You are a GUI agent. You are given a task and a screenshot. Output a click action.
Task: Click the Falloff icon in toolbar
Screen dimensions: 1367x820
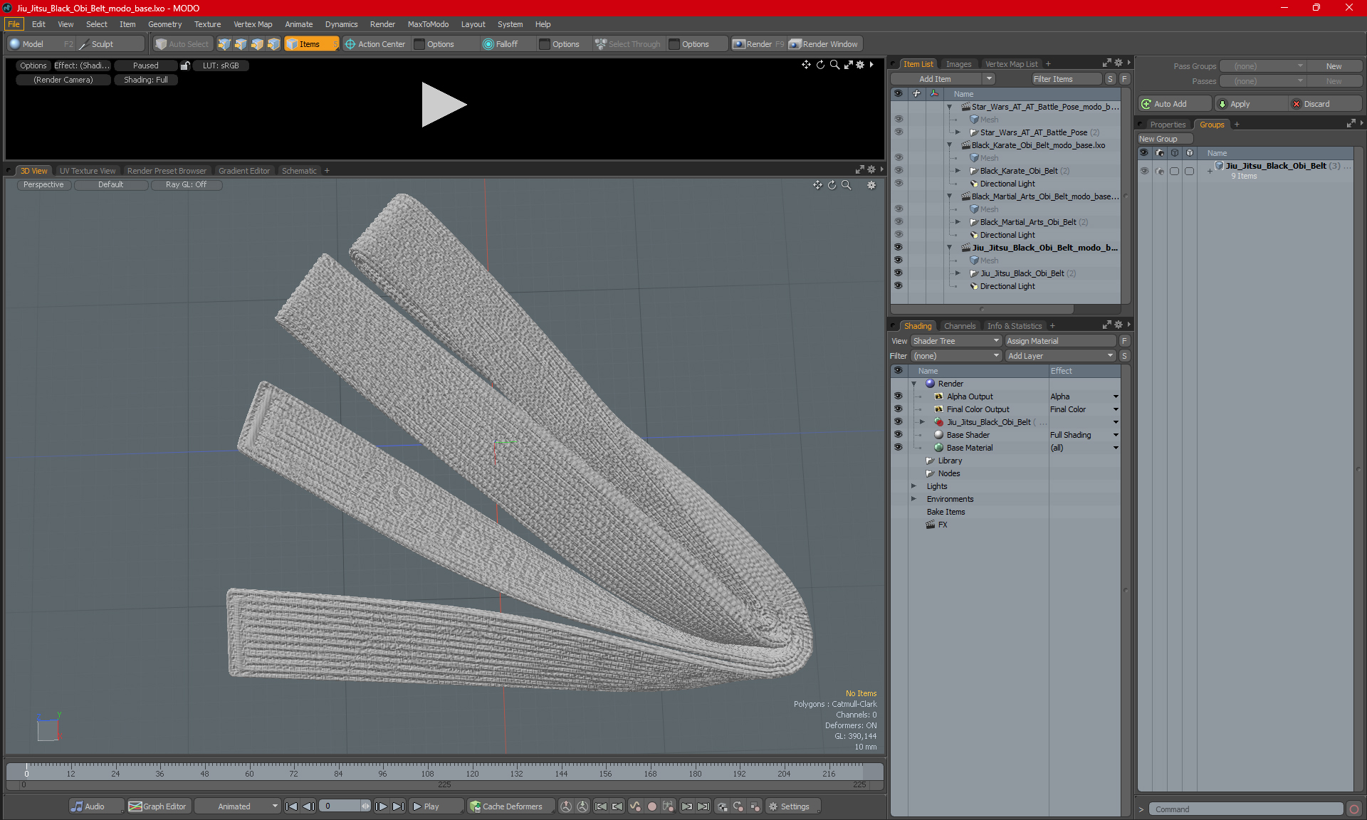[x=488, y=44]
